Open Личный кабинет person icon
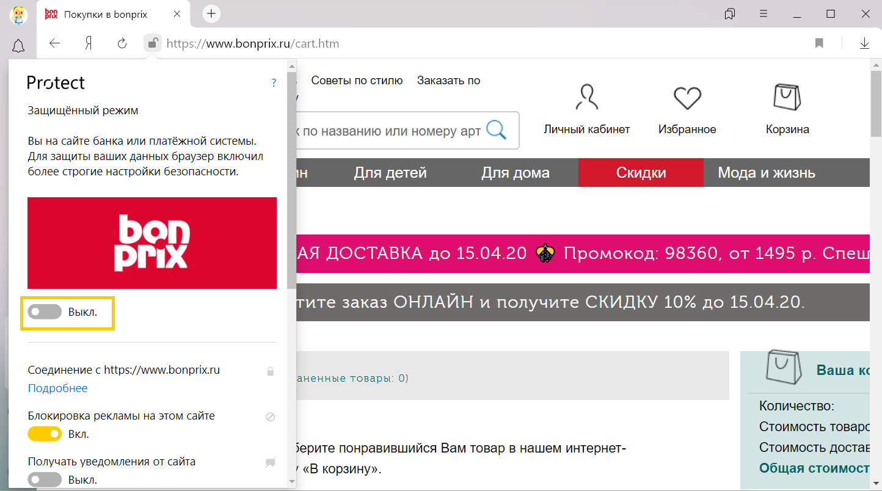The width and height of the screenshot is (882, 491). pos(587,97)
